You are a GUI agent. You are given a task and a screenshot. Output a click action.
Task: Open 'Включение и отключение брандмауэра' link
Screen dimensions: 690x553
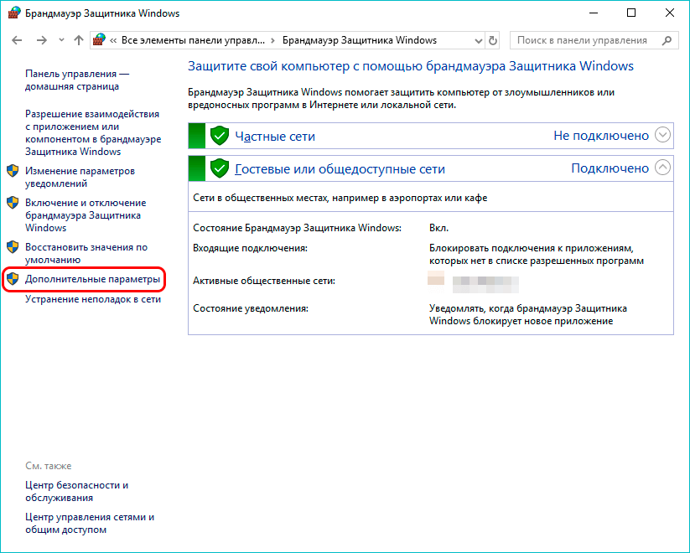(x=86, y=215)
